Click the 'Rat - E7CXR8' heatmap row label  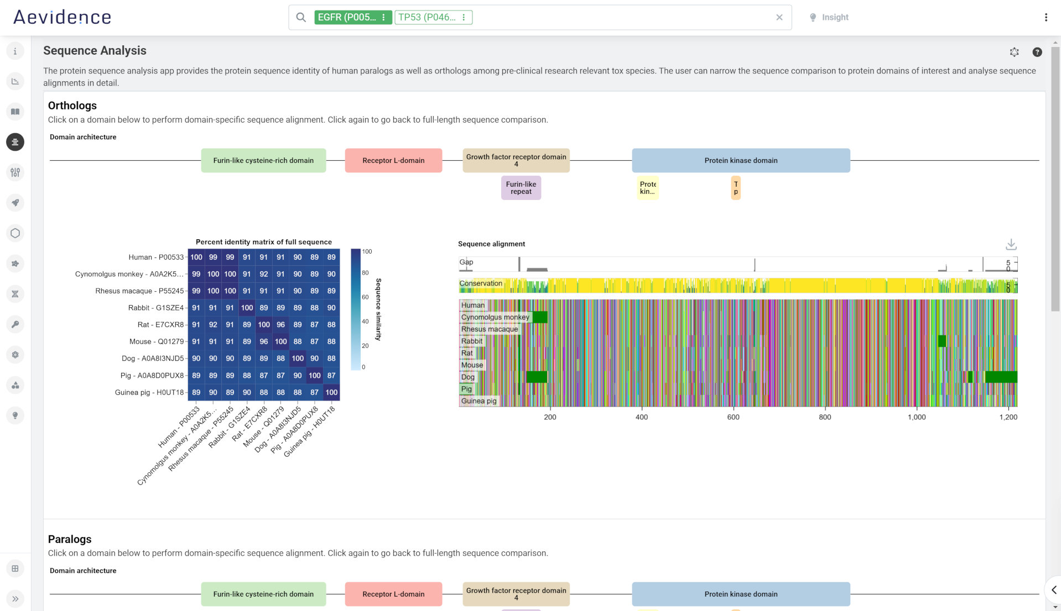[x=160, y=325]
